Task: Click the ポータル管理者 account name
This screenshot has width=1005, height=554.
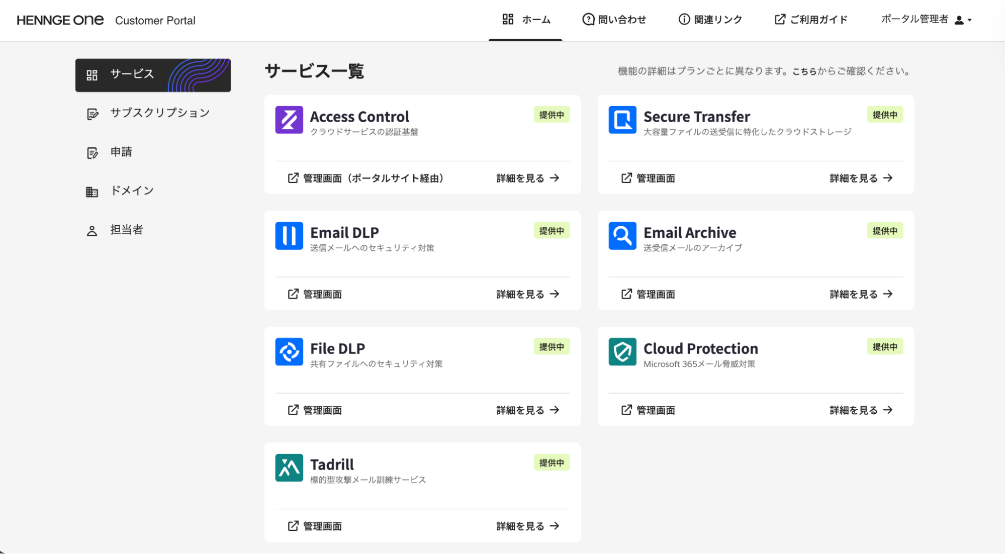Action: [x=915, y=19]
